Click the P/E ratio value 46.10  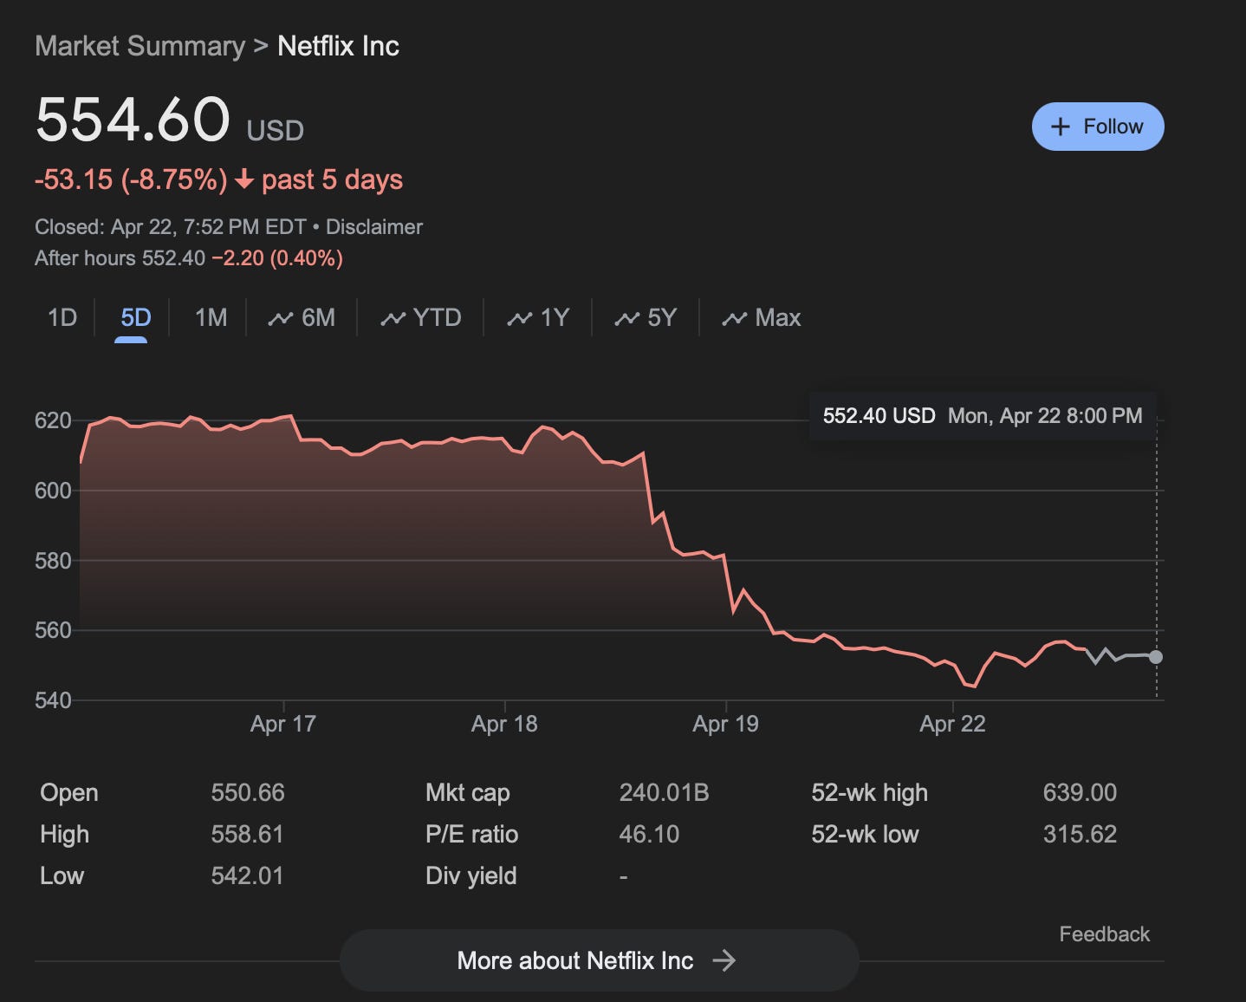pyautogui.click(x=649, y=834)
